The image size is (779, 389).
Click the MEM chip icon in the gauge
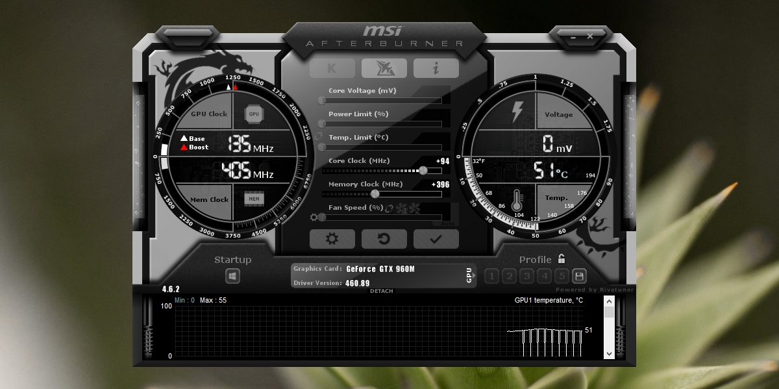tap(254, 198)
